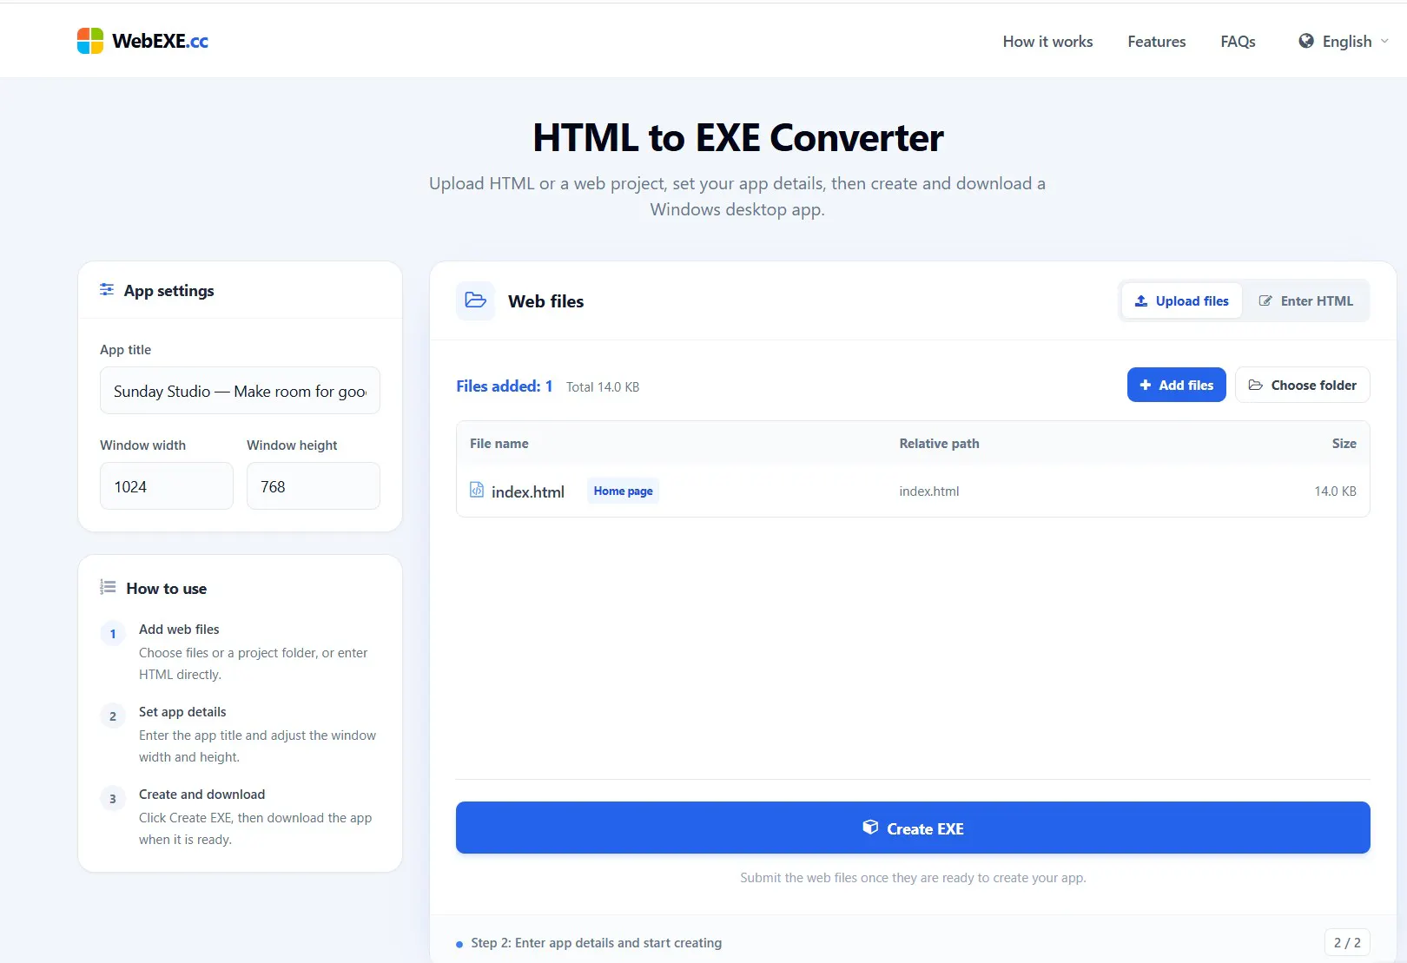The image size is (1407, 963).
Task: Click the Home page badge
Action: (623, 491)
